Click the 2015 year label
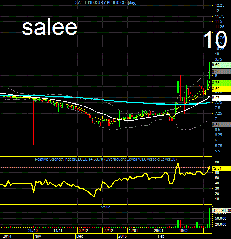This screenshot has height=239, width=231. pyautogui.click(x=123, y=236)
